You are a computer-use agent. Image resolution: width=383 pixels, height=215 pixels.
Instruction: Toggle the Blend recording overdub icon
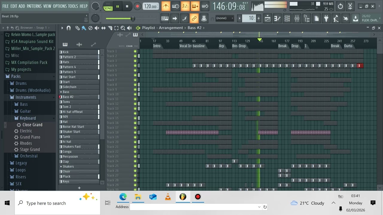tap(195, 6)
